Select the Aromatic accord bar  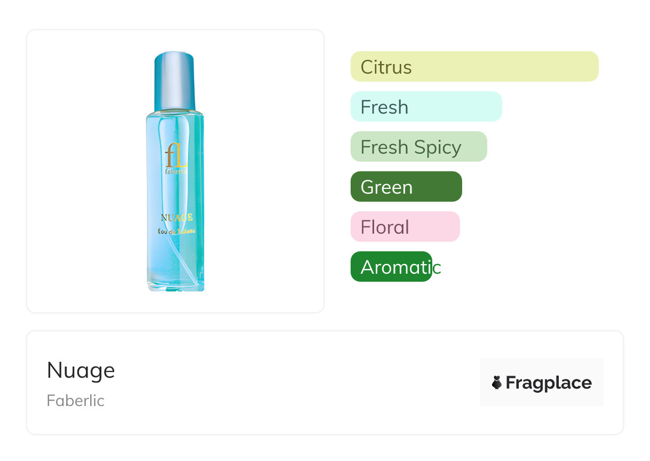tap(391, 267)
